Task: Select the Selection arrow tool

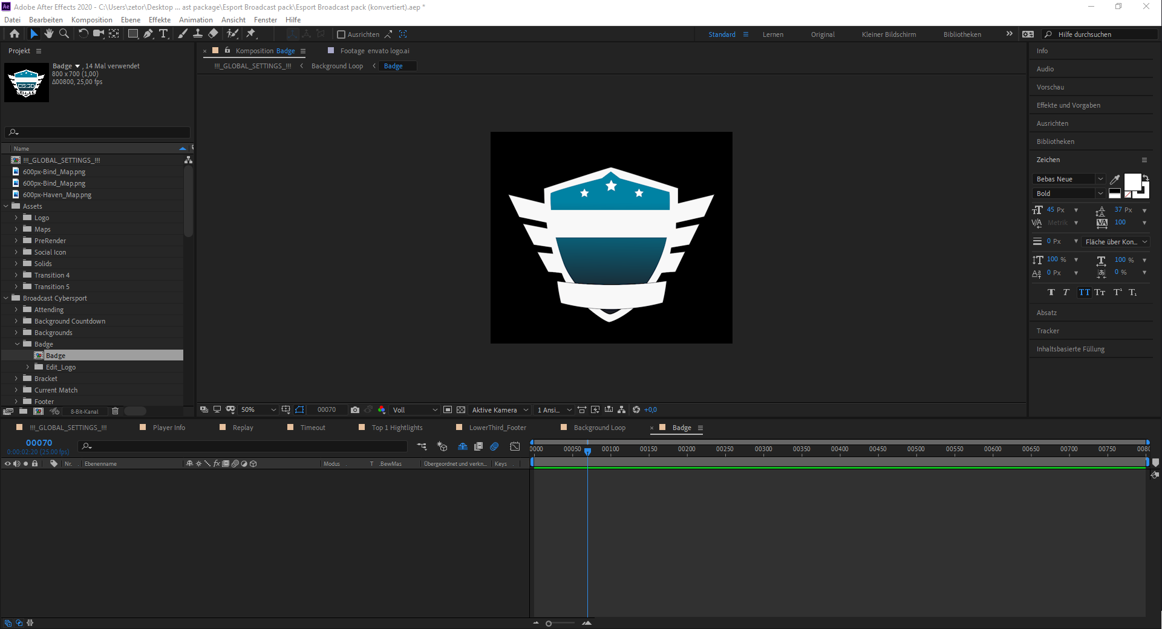Action: coord(34,34)
